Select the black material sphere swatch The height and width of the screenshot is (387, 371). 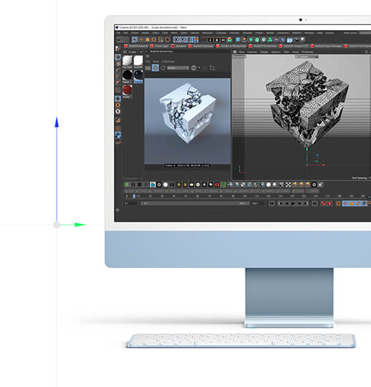pyautogui.click(x=127, y=75)
